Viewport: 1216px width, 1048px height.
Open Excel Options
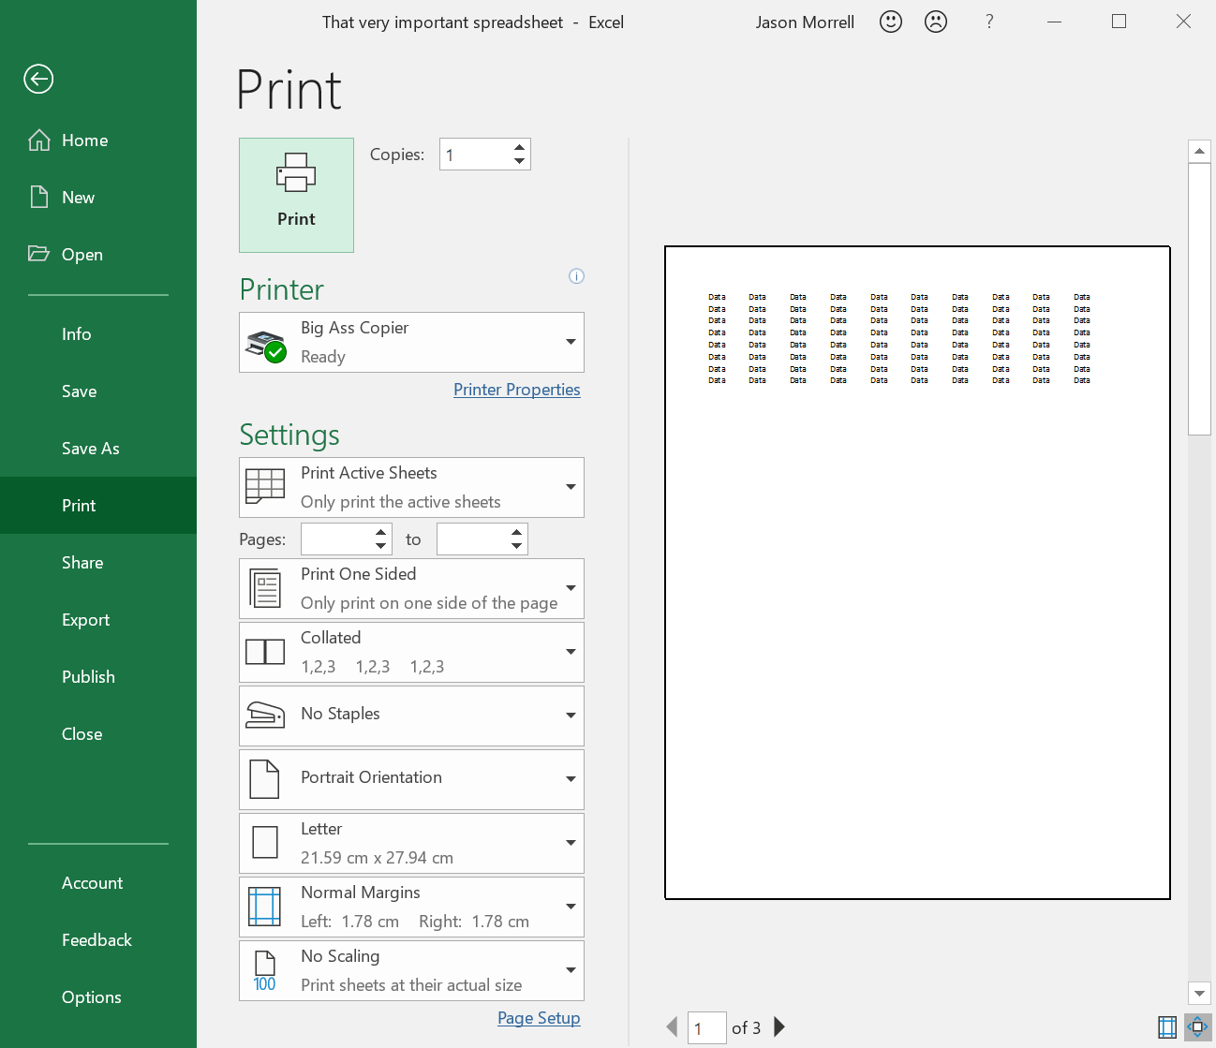[98, 997]
